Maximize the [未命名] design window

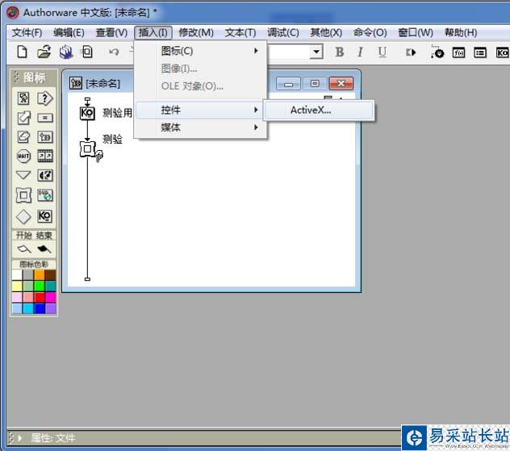pos(315,84)
